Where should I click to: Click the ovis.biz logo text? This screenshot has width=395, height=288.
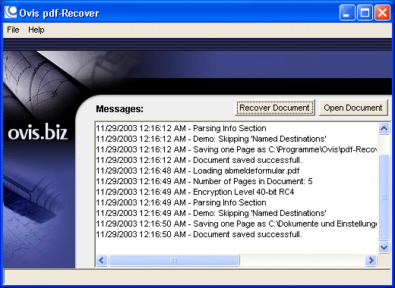click(x=37, y=132)
